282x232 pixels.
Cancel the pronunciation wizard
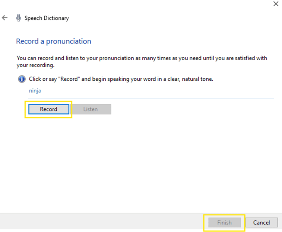261,223
